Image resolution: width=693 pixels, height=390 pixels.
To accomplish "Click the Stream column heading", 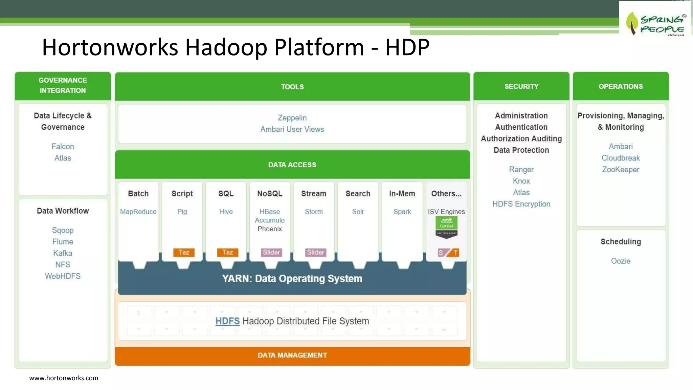I will pos(314,194).
